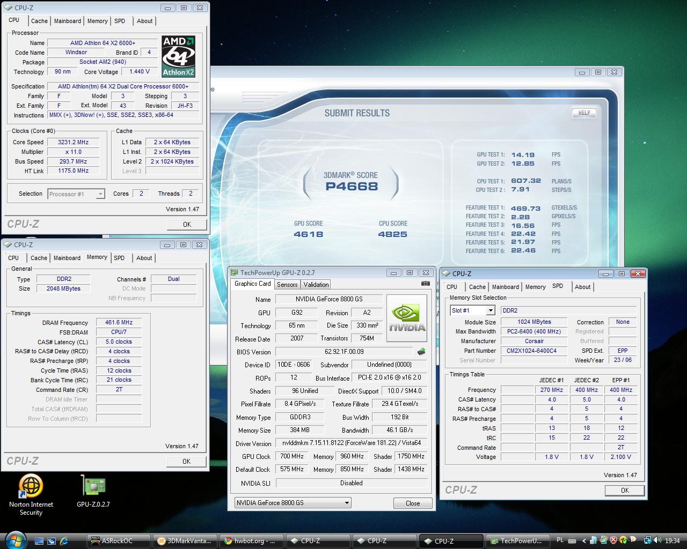Open Cache tab in top-left CPU-Z window
Screen dimensions: 687x549
coord(39,21)
